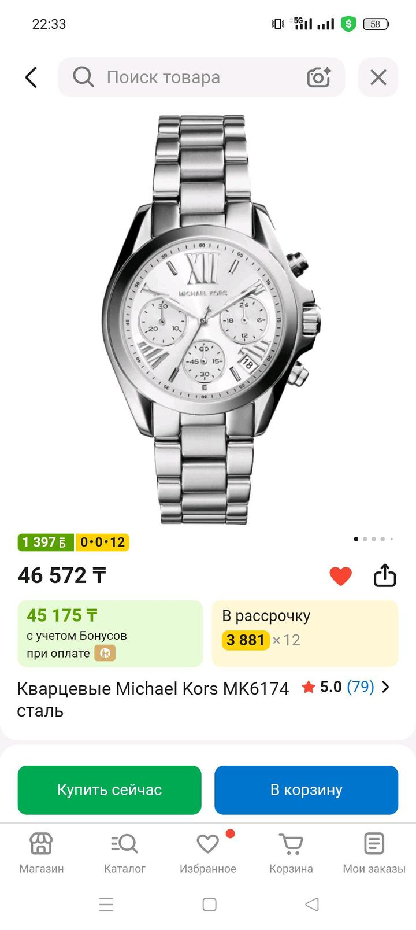This screenshot has height=930, width=416.
Task: Share the product via share icon
Action: [385, 575]
